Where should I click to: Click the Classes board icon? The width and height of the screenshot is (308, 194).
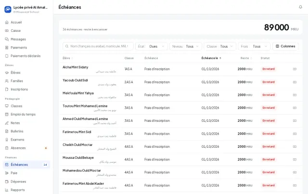click(x=7, y=106)
